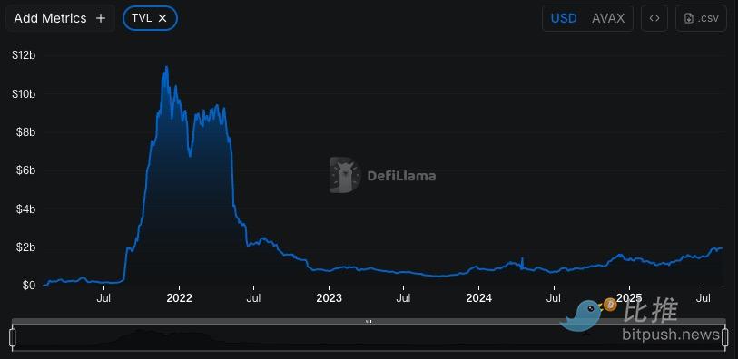Image resolution: width=738 pixels, height=359 pixels.
Task: Open the embed code icon
Action: pyautogui.click(x=654, y=18)
